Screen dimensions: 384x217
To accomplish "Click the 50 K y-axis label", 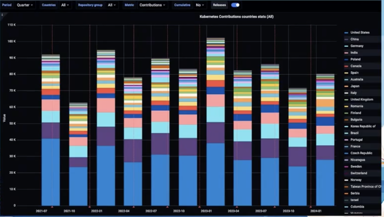I will (13, 124).
